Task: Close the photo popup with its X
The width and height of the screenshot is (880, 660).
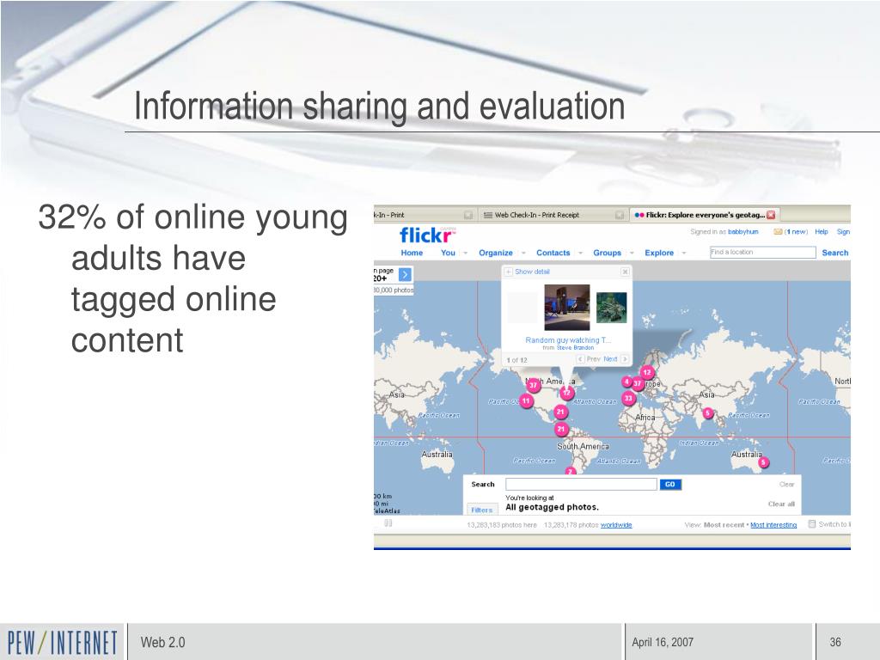Action: 625,272
